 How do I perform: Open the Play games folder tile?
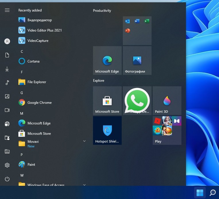pos(167,130)
